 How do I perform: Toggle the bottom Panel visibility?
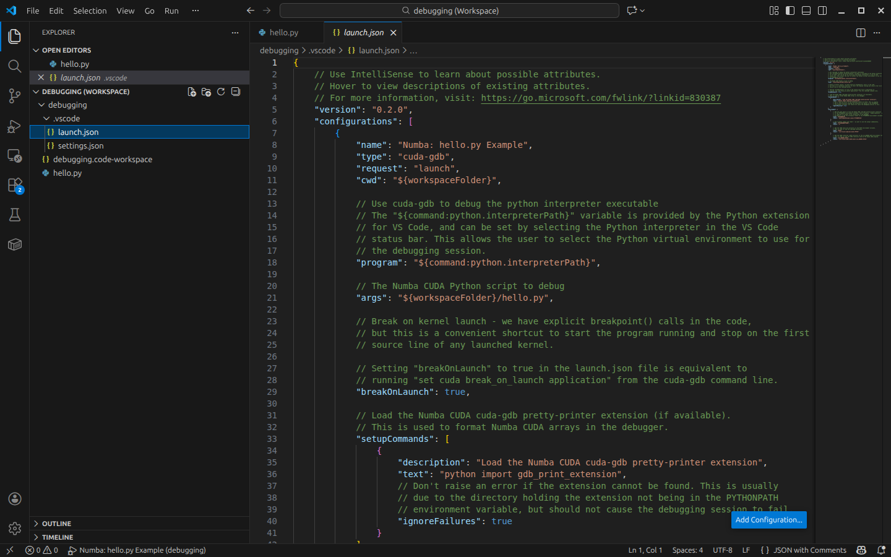pyautogui.click(x=805, y=11)
